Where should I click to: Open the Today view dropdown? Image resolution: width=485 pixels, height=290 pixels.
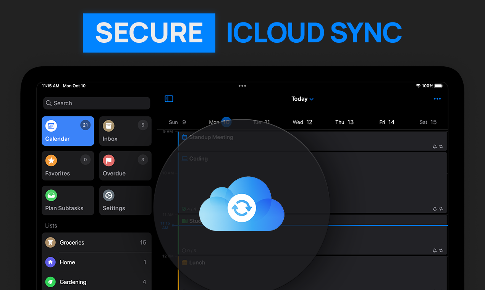click(x=302, y=99)
